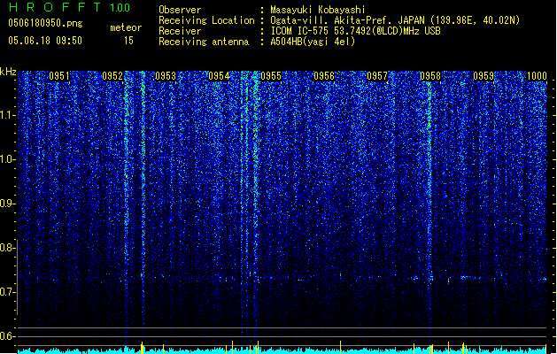Click the 0958 time marker
Viewport: 557px width, 354px height.
[x=430, y=76]
